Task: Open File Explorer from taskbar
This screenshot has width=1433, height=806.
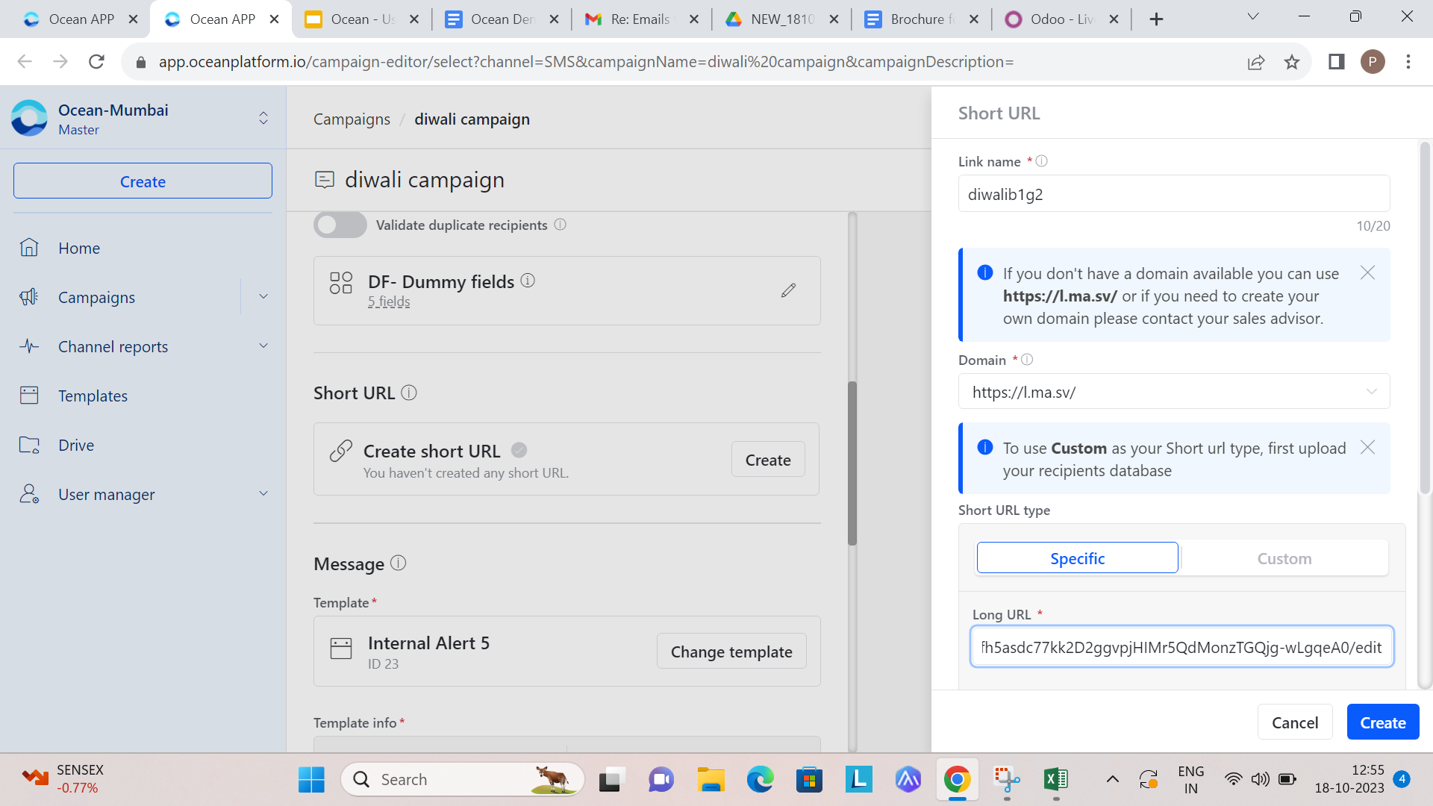Action: pos(711,779)
